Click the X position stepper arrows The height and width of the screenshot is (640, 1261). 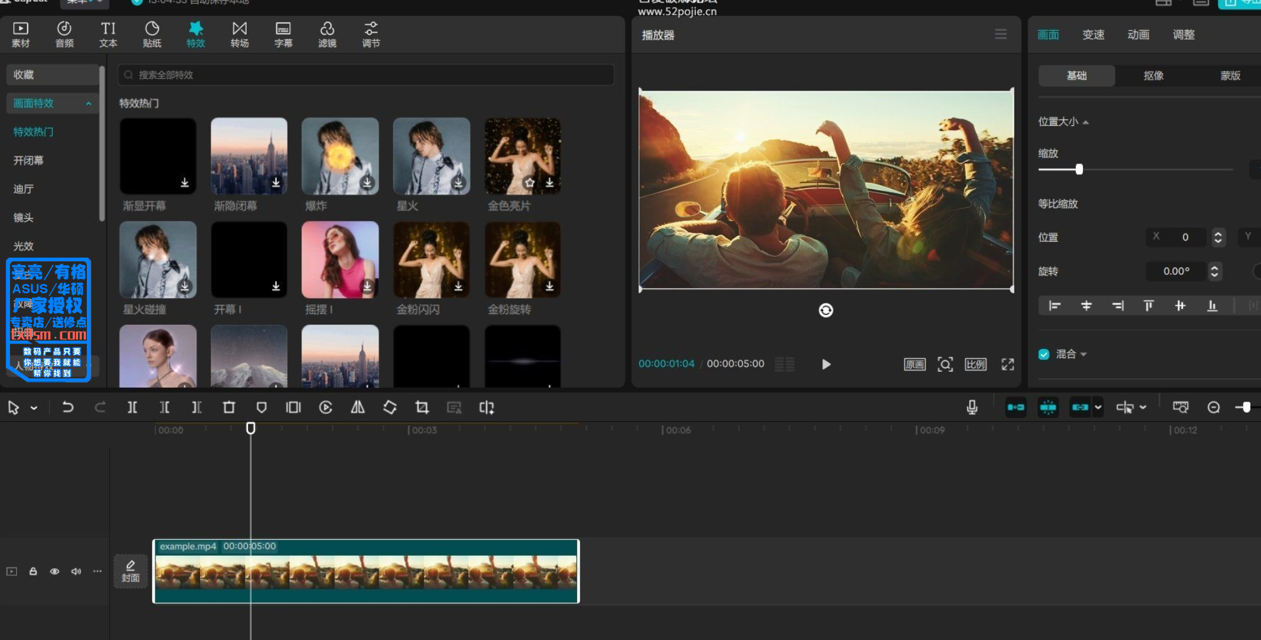(1218, 237)
